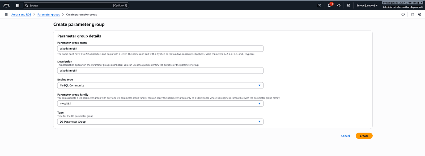
Task: View notifications bell with 11 alerts
Action: [x=329, y=5]
